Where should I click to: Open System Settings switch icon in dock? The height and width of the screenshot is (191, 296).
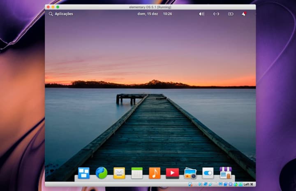pyautogui.click(x=208, y=173)
